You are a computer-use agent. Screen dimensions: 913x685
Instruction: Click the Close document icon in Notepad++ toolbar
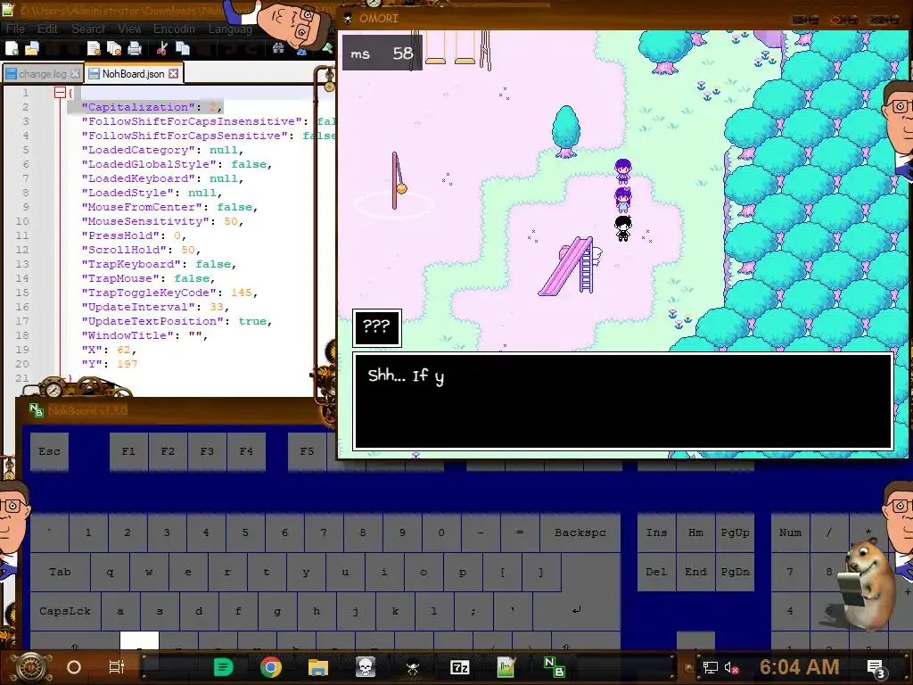click(x=94, y=48)
